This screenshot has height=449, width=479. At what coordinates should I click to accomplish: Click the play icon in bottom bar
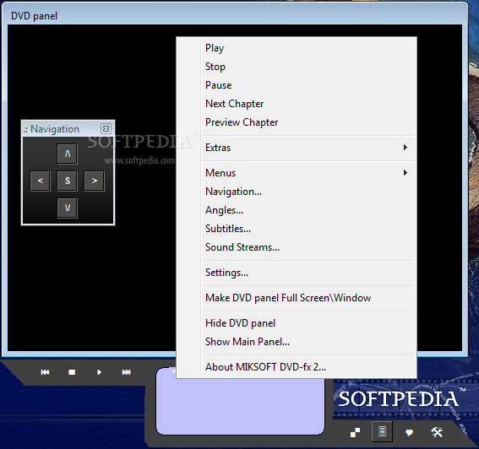[x=99, y=372]
